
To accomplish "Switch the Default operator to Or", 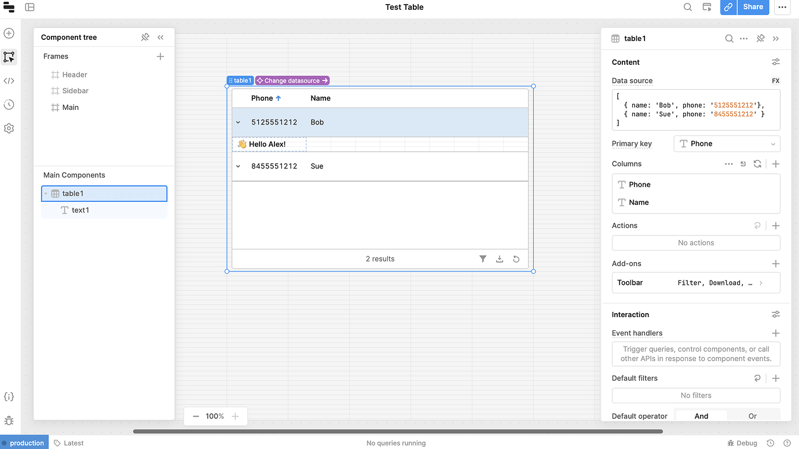I will pos(752,415).
